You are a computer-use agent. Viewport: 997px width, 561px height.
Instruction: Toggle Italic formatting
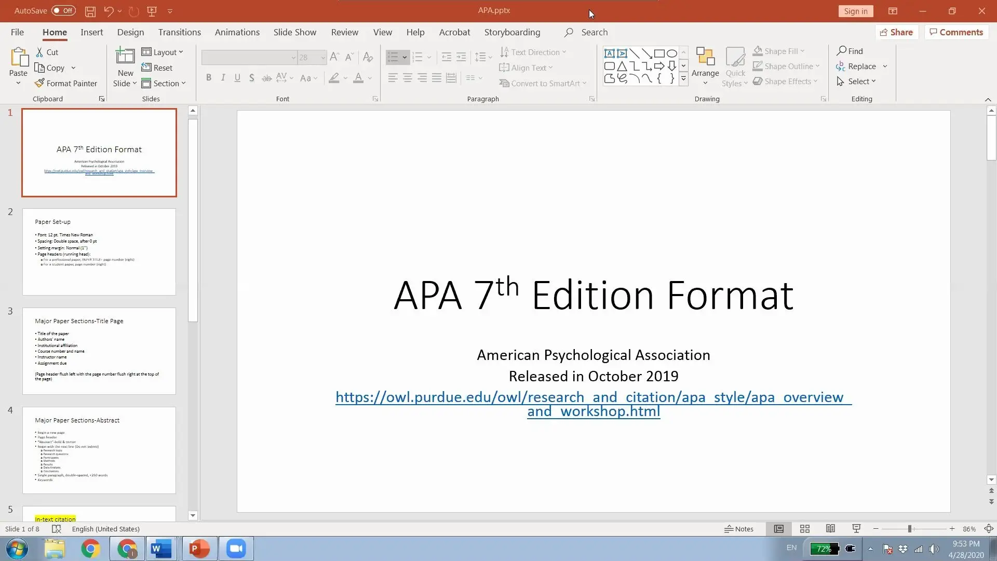[223, 78]
